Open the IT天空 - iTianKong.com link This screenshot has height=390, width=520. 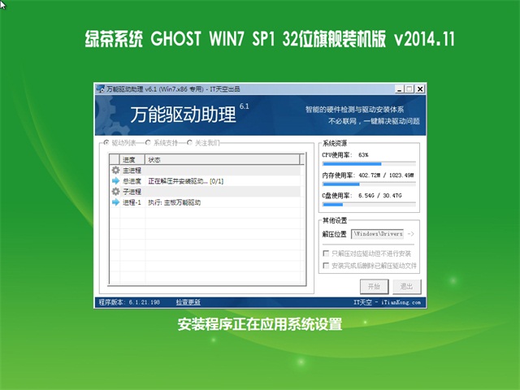tap(387, 302)
